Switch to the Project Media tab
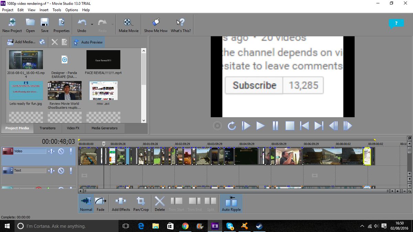 (x=17, y=128)
